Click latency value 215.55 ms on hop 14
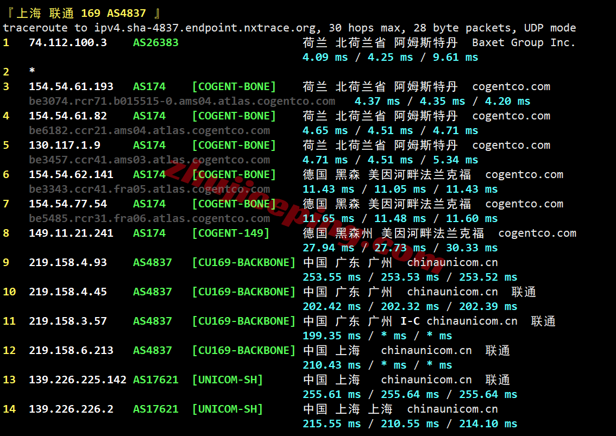Screen dimensions: 616x436 pos(331,424)
